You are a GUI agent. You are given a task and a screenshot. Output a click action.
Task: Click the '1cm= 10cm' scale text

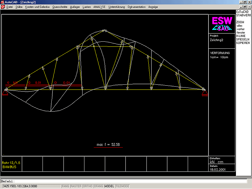click(x=219, y=57)
